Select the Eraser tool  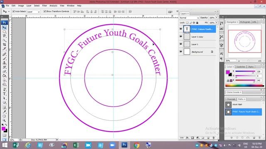5,72
